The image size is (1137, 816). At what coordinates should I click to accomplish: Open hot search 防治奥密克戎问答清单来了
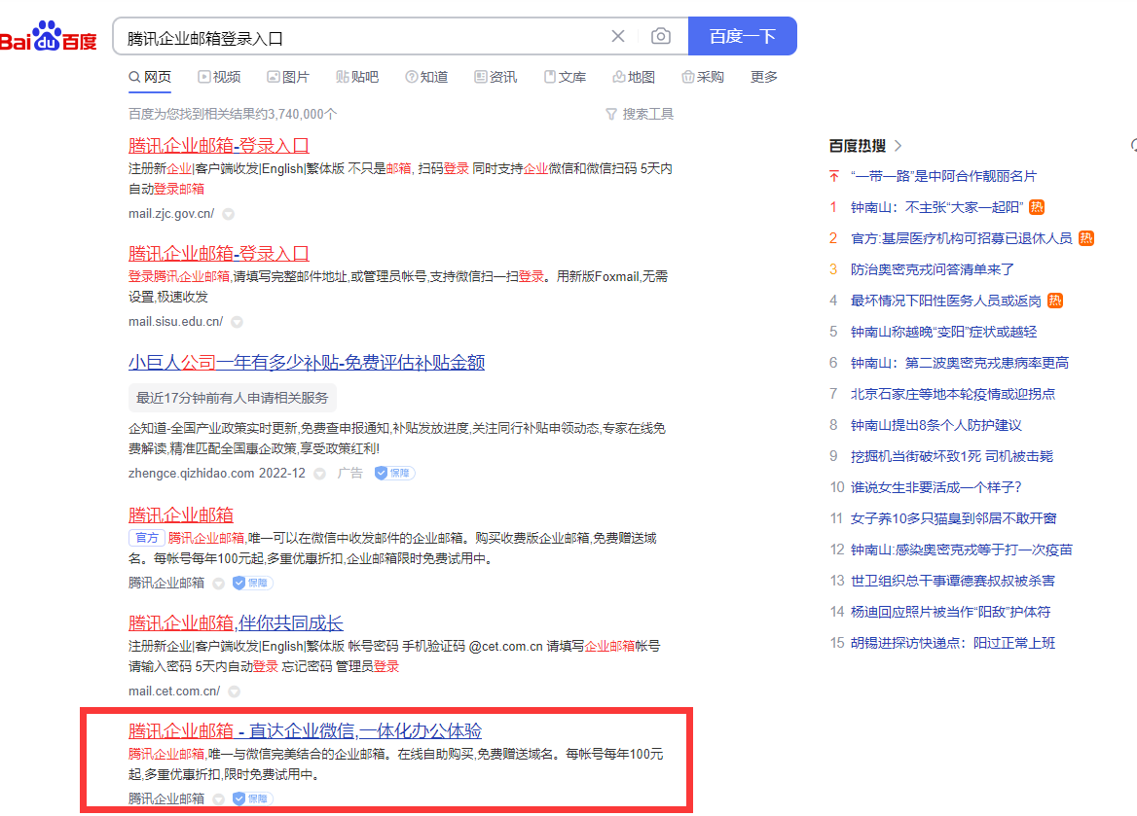(x=933, y=269)
